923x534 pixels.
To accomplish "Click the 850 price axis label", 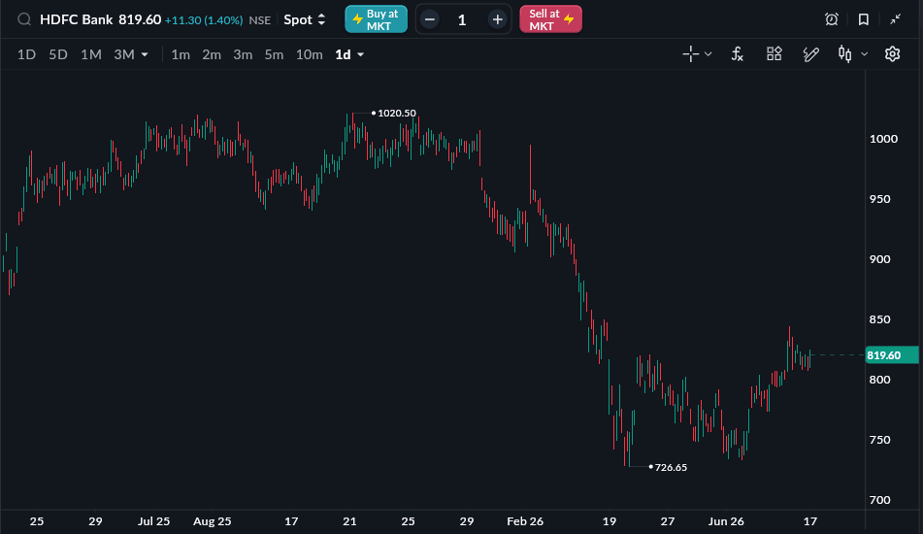I will coord(880,319).
